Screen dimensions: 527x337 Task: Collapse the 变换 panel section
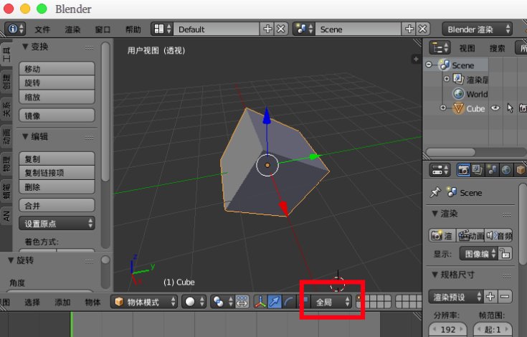(27, 47)
